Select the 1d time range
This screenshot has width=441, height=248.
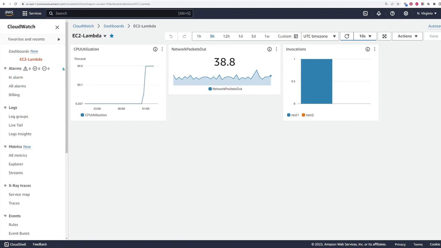[x=240, y=36]
